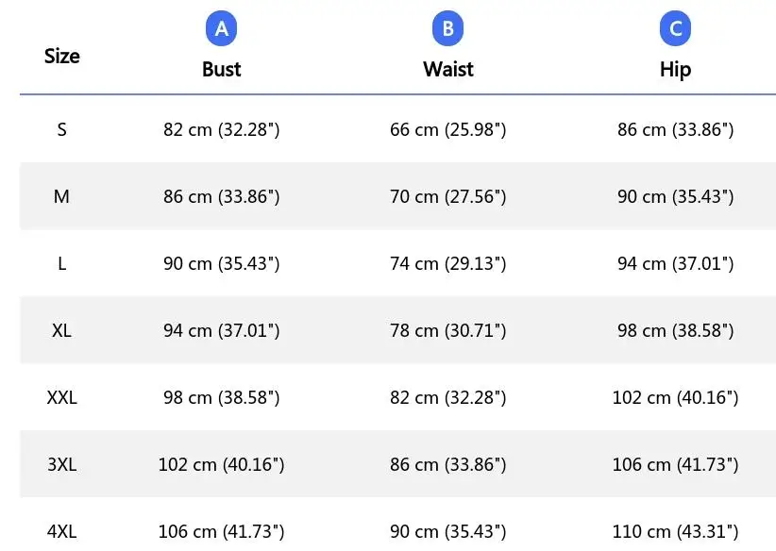776x551 pixels.
Task: Select waist value 70 cm (27.56")
Action: [x=447, y=197]
